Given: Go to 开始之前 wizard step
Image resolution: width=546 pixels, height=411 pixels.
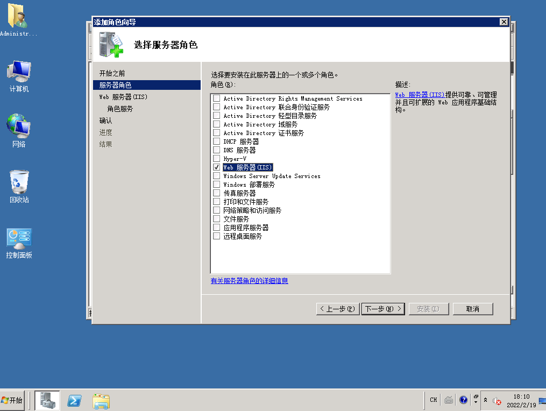Looking at the screenshot, I should click(x=112, y=73).
